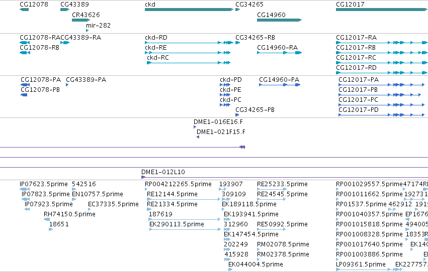The width and height of the screenshot is (428, 272).
Task: Select the IP07923.5prime EST label
Action: click(x=49, y=204)
